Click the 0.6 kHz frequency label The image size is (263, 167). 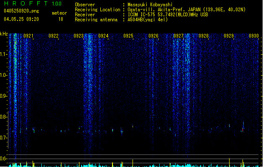coord(4,159)
